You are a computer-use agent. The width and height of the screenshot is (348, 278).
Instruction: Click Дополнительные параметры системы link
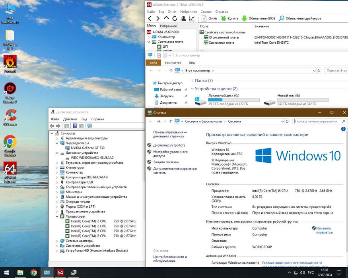175,171
